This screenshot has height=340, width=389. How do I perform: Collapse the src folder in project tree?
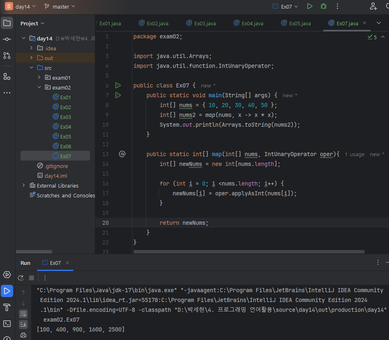pos(31,68)
